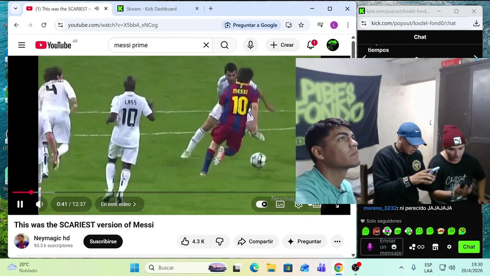490x276 pixels.
Task: Like the video (4.3 K)
Action: pos(193,242)
